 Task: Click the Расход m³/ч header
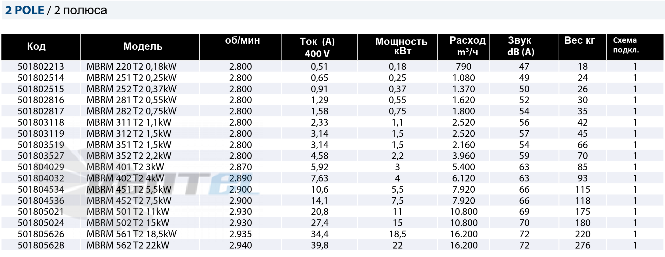point(468,46)
